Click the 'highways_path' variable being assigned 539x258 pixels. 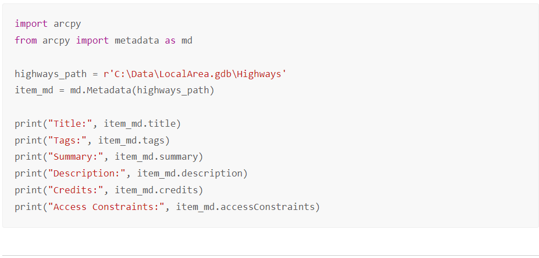(x=50, y=74)
